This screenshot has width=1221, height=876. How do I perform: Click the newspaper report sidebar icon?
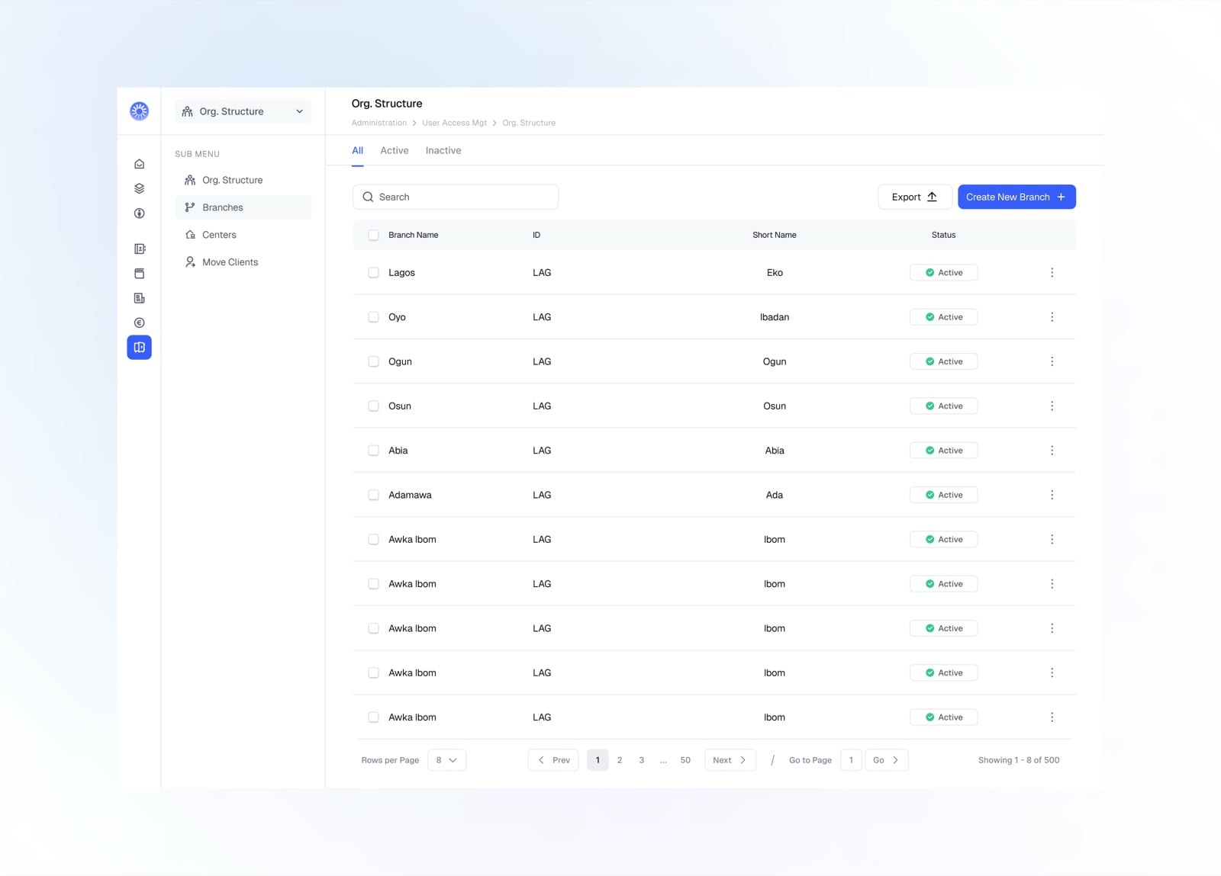click(x=139, y=298)
